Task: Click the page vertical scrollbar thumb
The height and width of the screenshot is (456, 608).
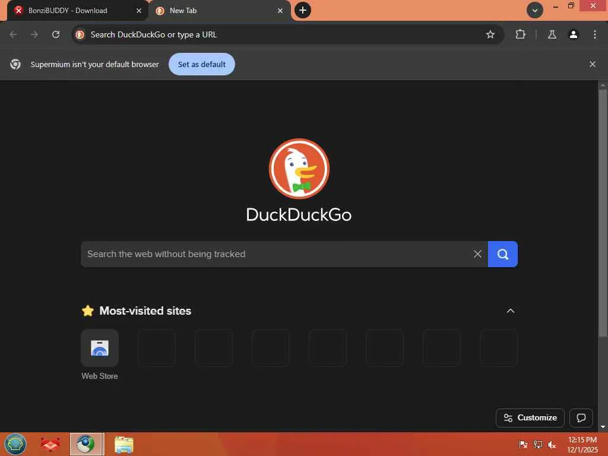Action: click(x=603, y=213)
